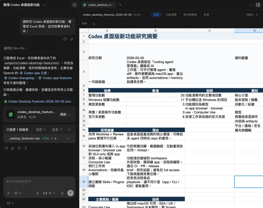Viewport: 263px width, 208px height.
Task: Open the 'Codex app 公告' link
Action: [x=33, y=73]
